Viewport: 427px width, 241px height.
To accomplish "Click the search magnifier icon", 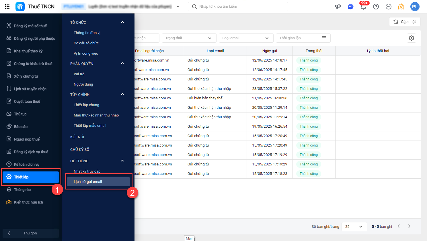I will [194, 7].
